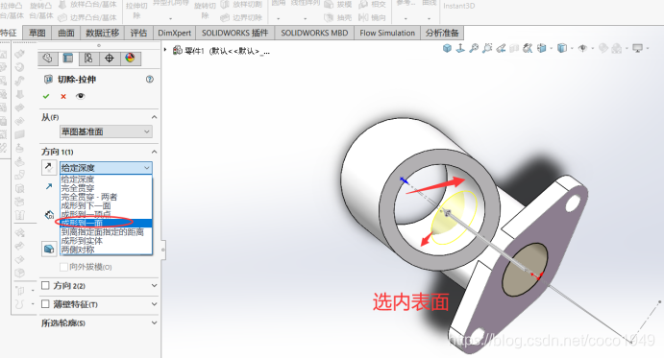
Task: Click the reverse direction arrow button
Action: click(x=49, y=168)
